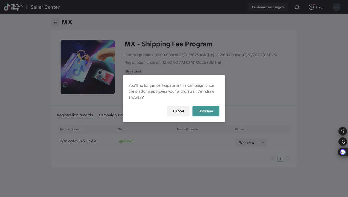Screen dimensions: 348x197
Task: Go back using the arrow button
Action: click(x=55, y=22)
